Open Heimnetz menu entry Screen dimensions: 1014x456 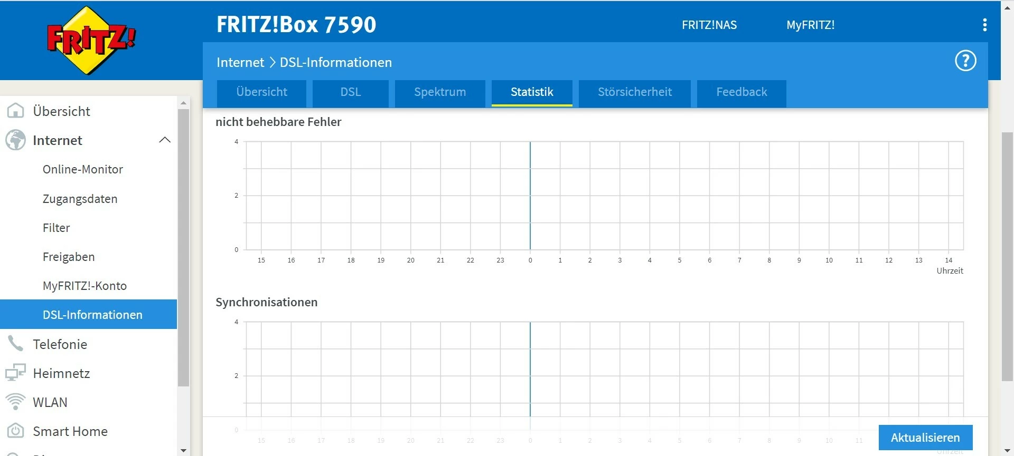pos(61,373)
